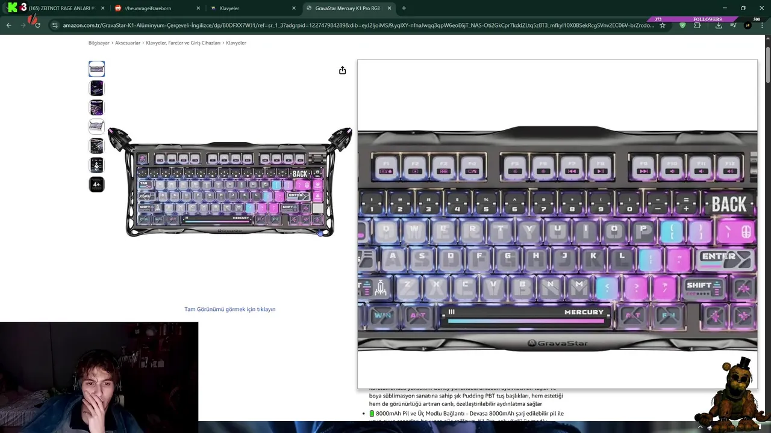This screenshot has width=771, height=433.
Task: Click the main keyboard product image
Action: 229,183
